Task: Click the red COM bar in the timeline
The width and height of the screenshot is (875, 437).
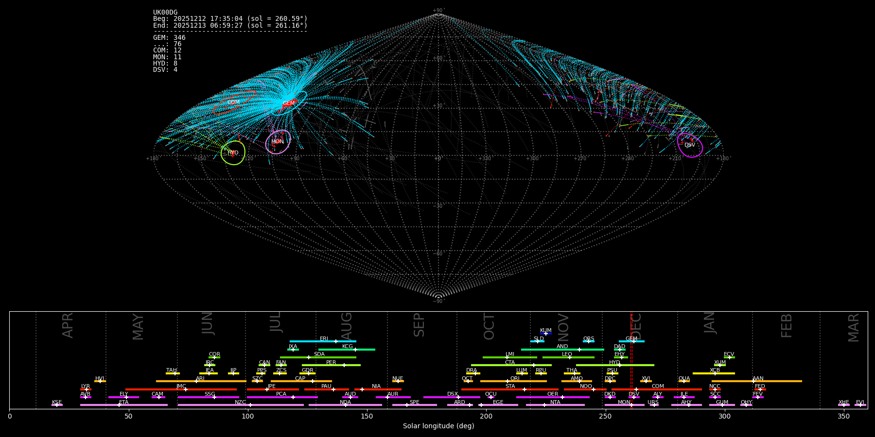Action: (657, 389)
